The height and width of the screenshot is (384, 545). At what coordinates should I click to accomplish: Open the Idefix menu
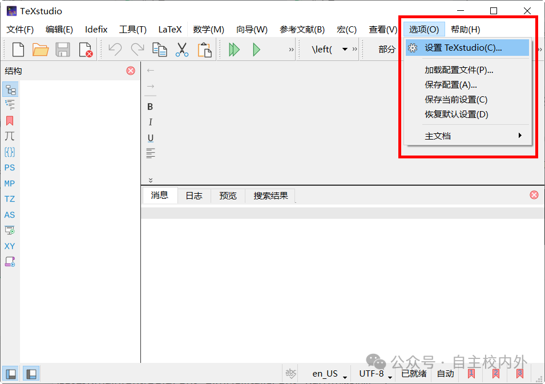pyautogui.click(x=96, y=30)
